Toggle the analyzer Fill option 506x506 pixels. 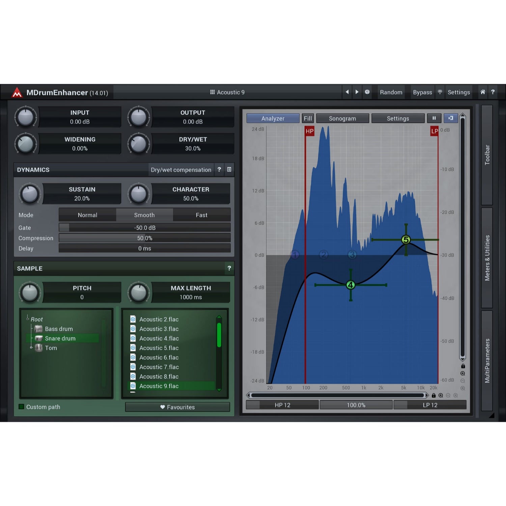tap(308, 118)
